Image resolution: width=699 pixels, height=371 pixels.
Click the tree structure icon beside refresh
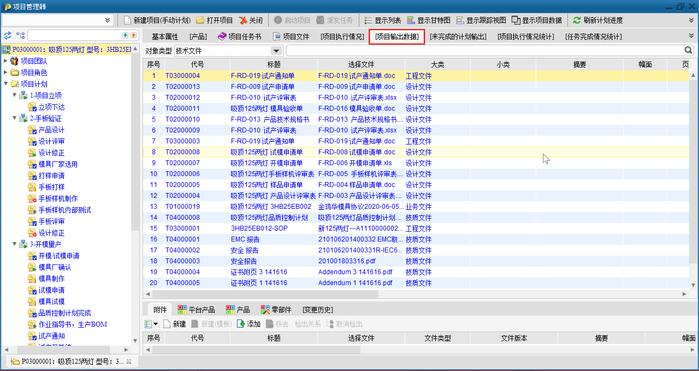point(20,35)
